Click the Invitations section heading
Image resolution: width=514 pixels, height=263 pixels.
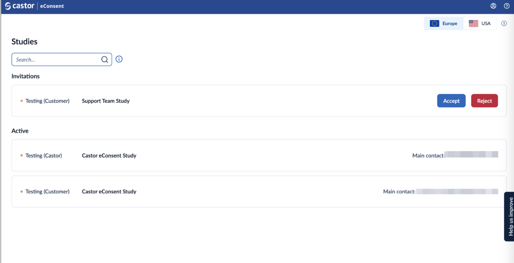click(26, 76)
